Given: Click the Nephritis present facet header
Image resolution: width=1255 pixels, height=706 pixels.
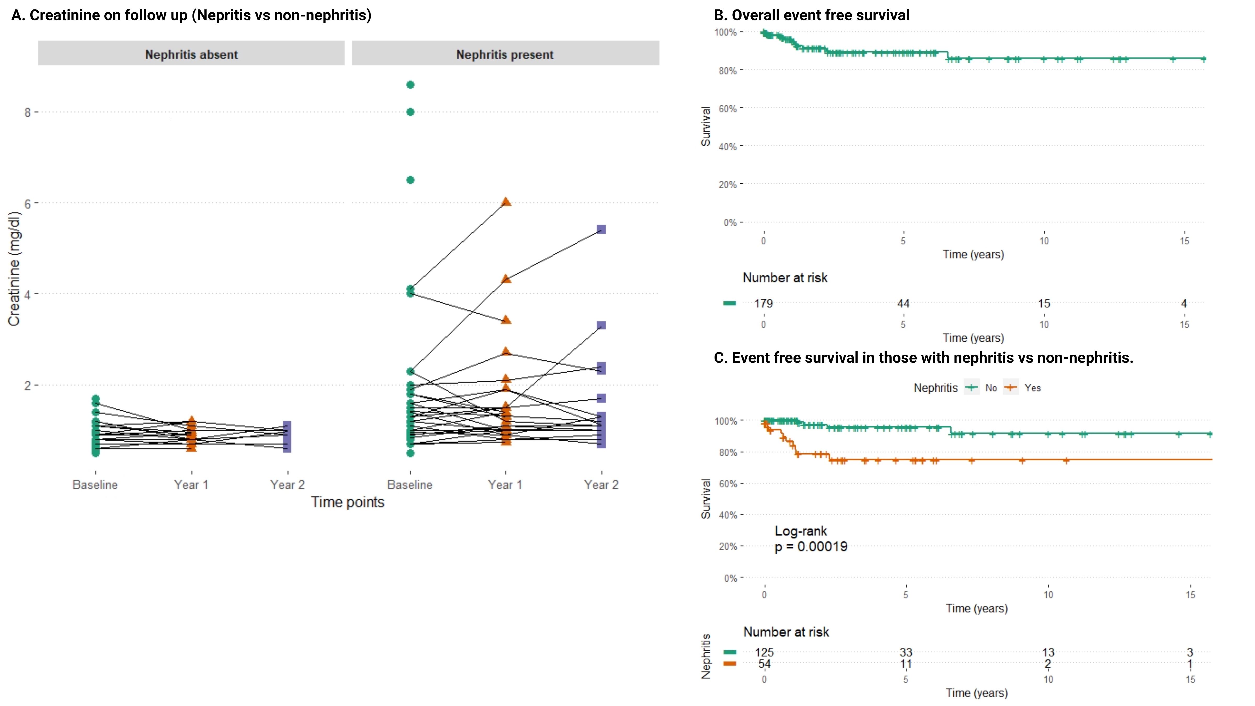Looking at the screenshot, I should coord(505,54).
